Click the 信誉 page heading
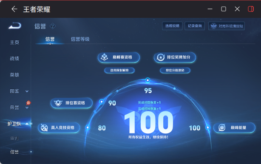261x164 pixels. point(40,26)
